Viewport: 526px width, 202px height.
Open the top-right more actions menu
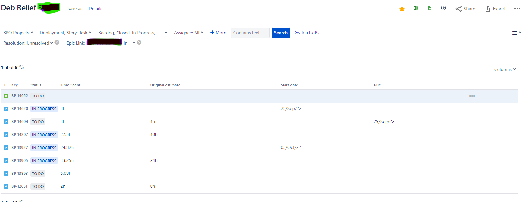[517, 9]
